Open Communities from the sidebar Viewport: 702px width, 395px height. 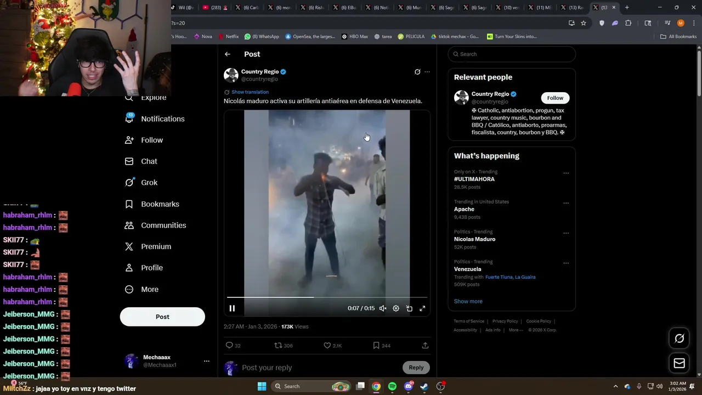(156, 225)
